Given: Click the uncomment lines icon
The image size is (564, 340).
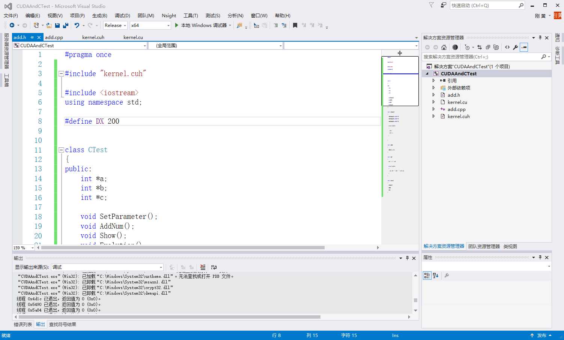Looking at the screenshot, I should (284, 25).
